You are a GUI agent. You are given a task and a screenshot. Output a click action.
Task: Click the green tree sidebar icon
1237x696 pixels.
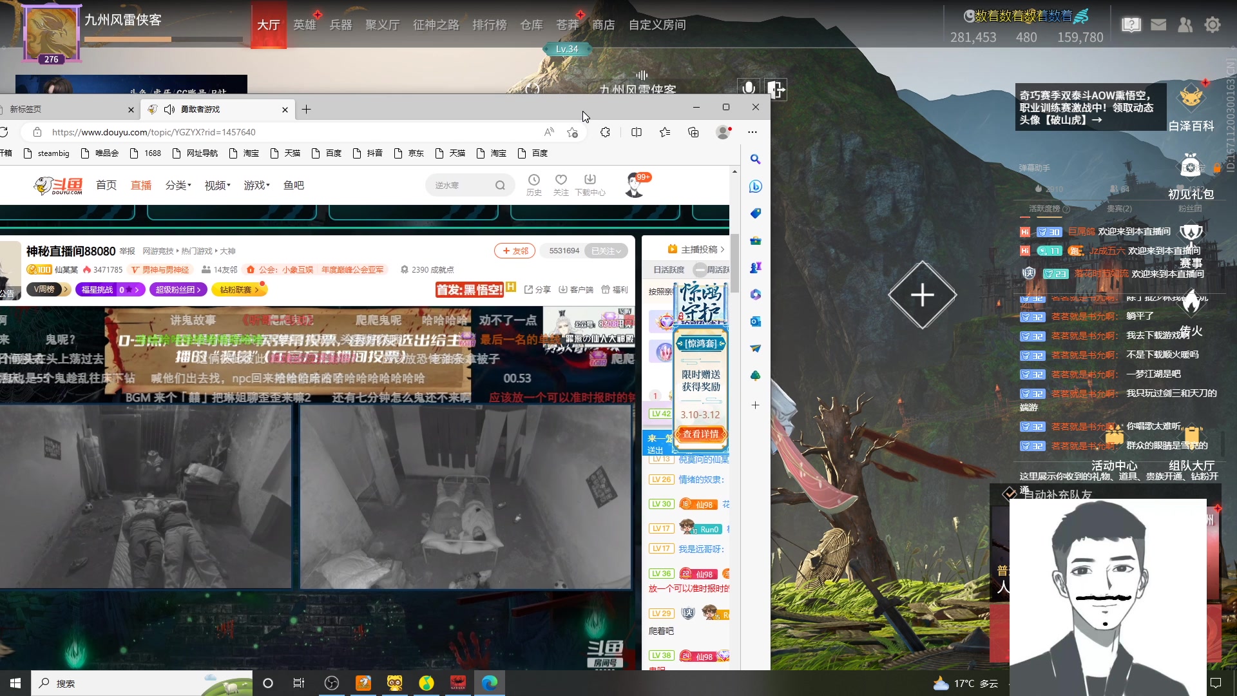point(756,376)
